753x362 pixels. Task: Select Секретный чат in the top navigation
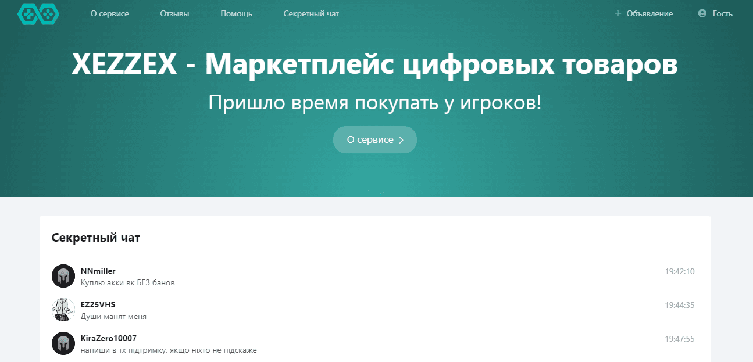tap(311, 14)
